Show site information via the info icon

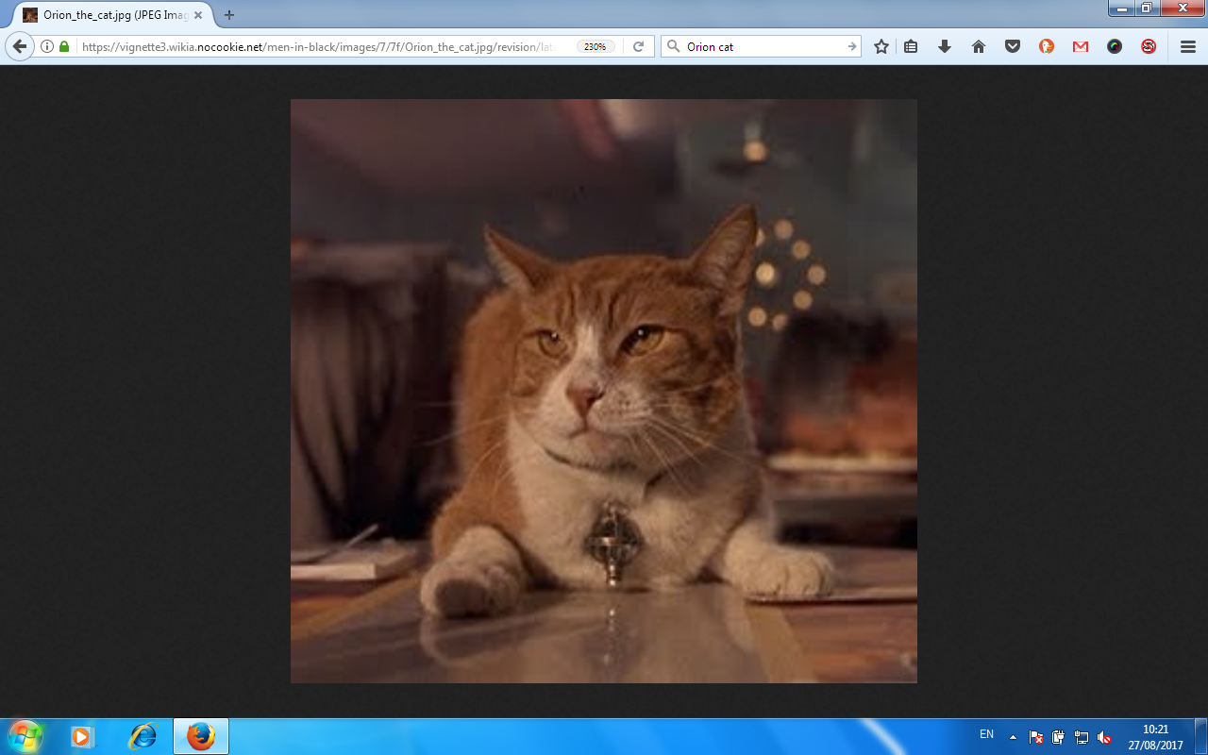click(47, 46)
